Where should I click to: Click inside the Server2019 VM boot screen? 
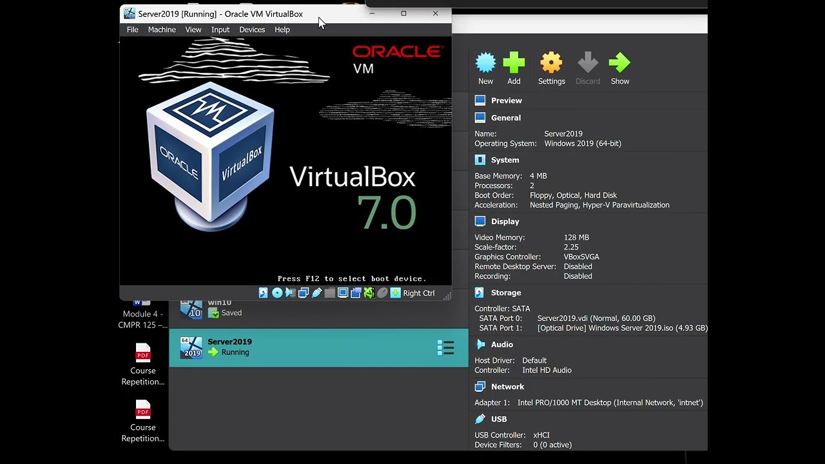click(286, 161)
